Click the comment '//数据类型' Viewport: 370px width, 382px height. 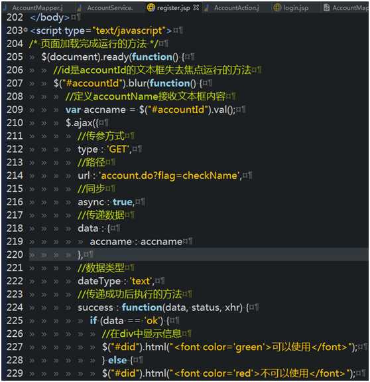[x=101, y=268]
